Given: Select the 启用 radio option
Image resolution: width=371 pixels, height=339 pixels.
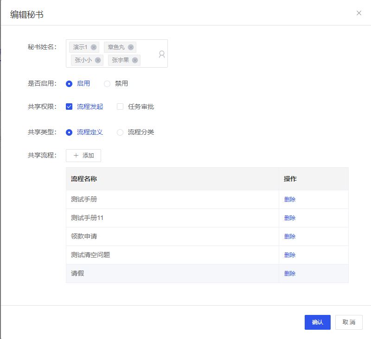Looking at the screenshot, I should (x=69, y=84).
